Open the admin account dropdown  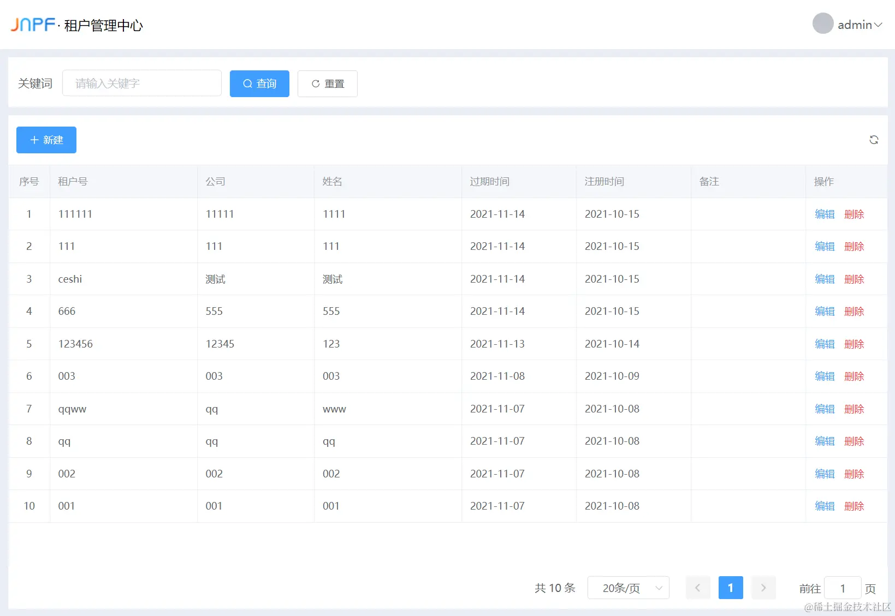point(860,25)
